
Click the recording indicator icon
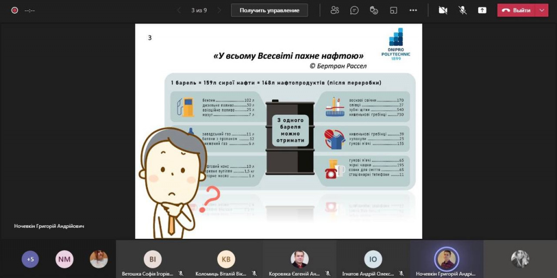(15, 10)
